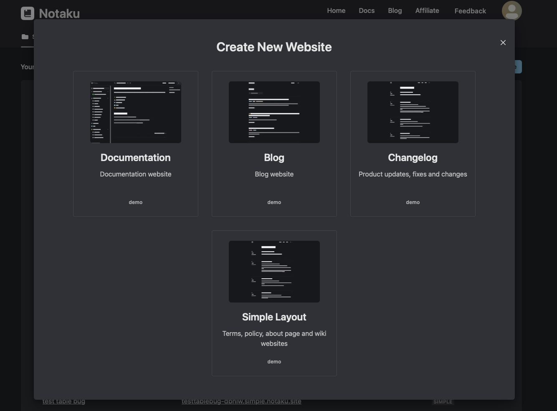
Task: Open the demo link under Simple Layout
Action: 274,361
